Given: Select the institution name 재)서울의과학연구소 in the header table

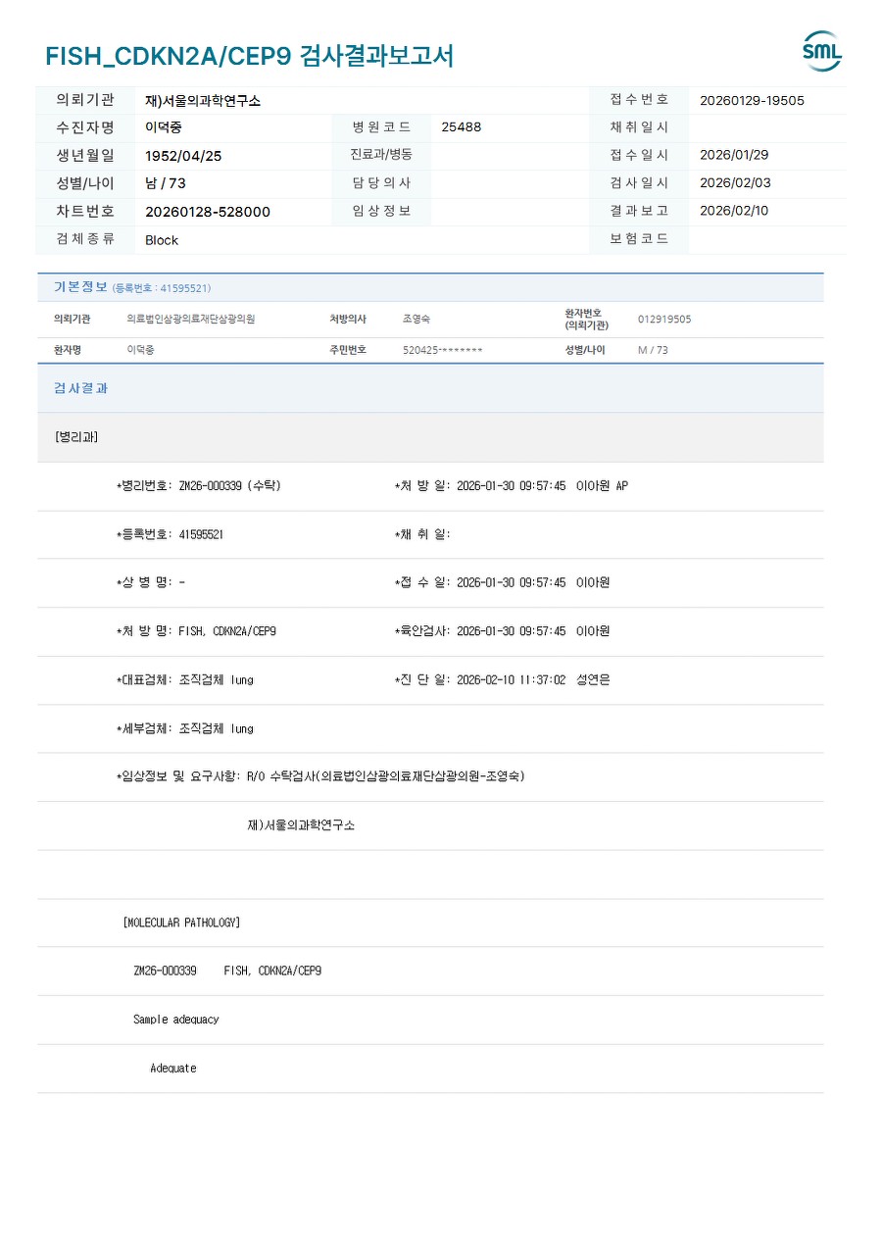Looking at the screenshot, I should click(x=203, y=100).
